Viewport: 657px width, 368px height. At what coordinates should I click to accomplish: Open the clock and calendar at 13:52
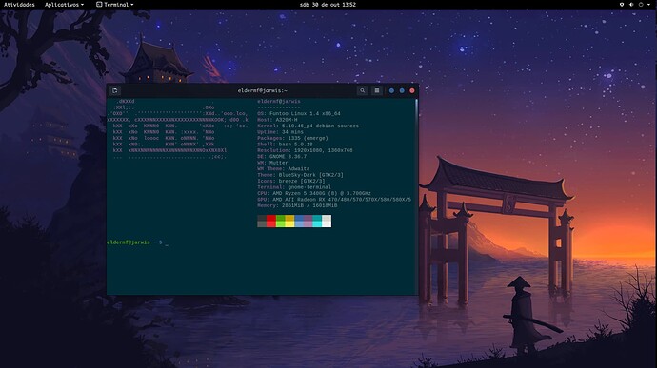tap(328, 5)
